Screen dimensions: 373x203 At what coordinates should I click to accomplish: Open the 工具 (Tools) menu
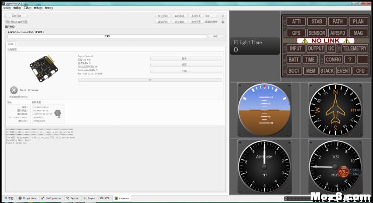tap(27, 8)
